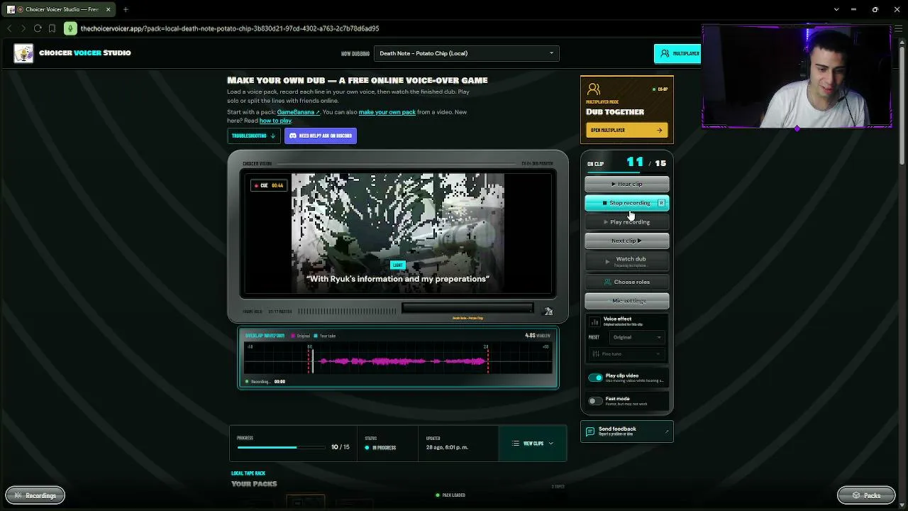Screen dimensions: 908x511
Task: Click the subtitle line about Ryuk's information
Action: point(398,279)
